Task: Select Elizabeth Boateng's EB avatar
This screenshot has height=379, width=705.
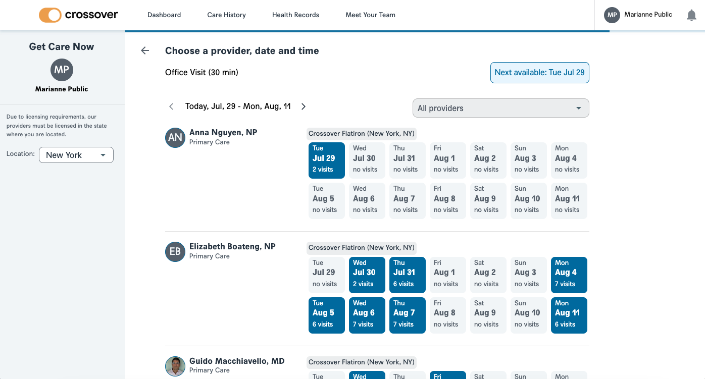Action: [175, 251]
